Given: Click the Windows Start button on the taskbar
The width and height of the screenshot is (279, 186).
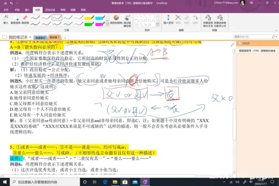Looking at the screenshot, I should (x=4, y=182).
